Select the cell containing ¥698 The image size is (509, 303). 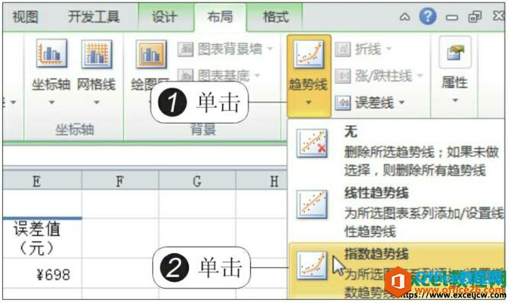pyautogui.click(x=42, y=273)
